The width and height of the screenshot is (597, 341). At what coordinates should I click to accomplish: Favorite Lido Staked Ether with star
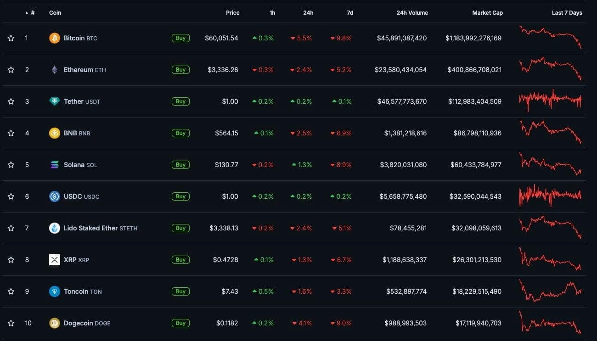click(11, 228)
